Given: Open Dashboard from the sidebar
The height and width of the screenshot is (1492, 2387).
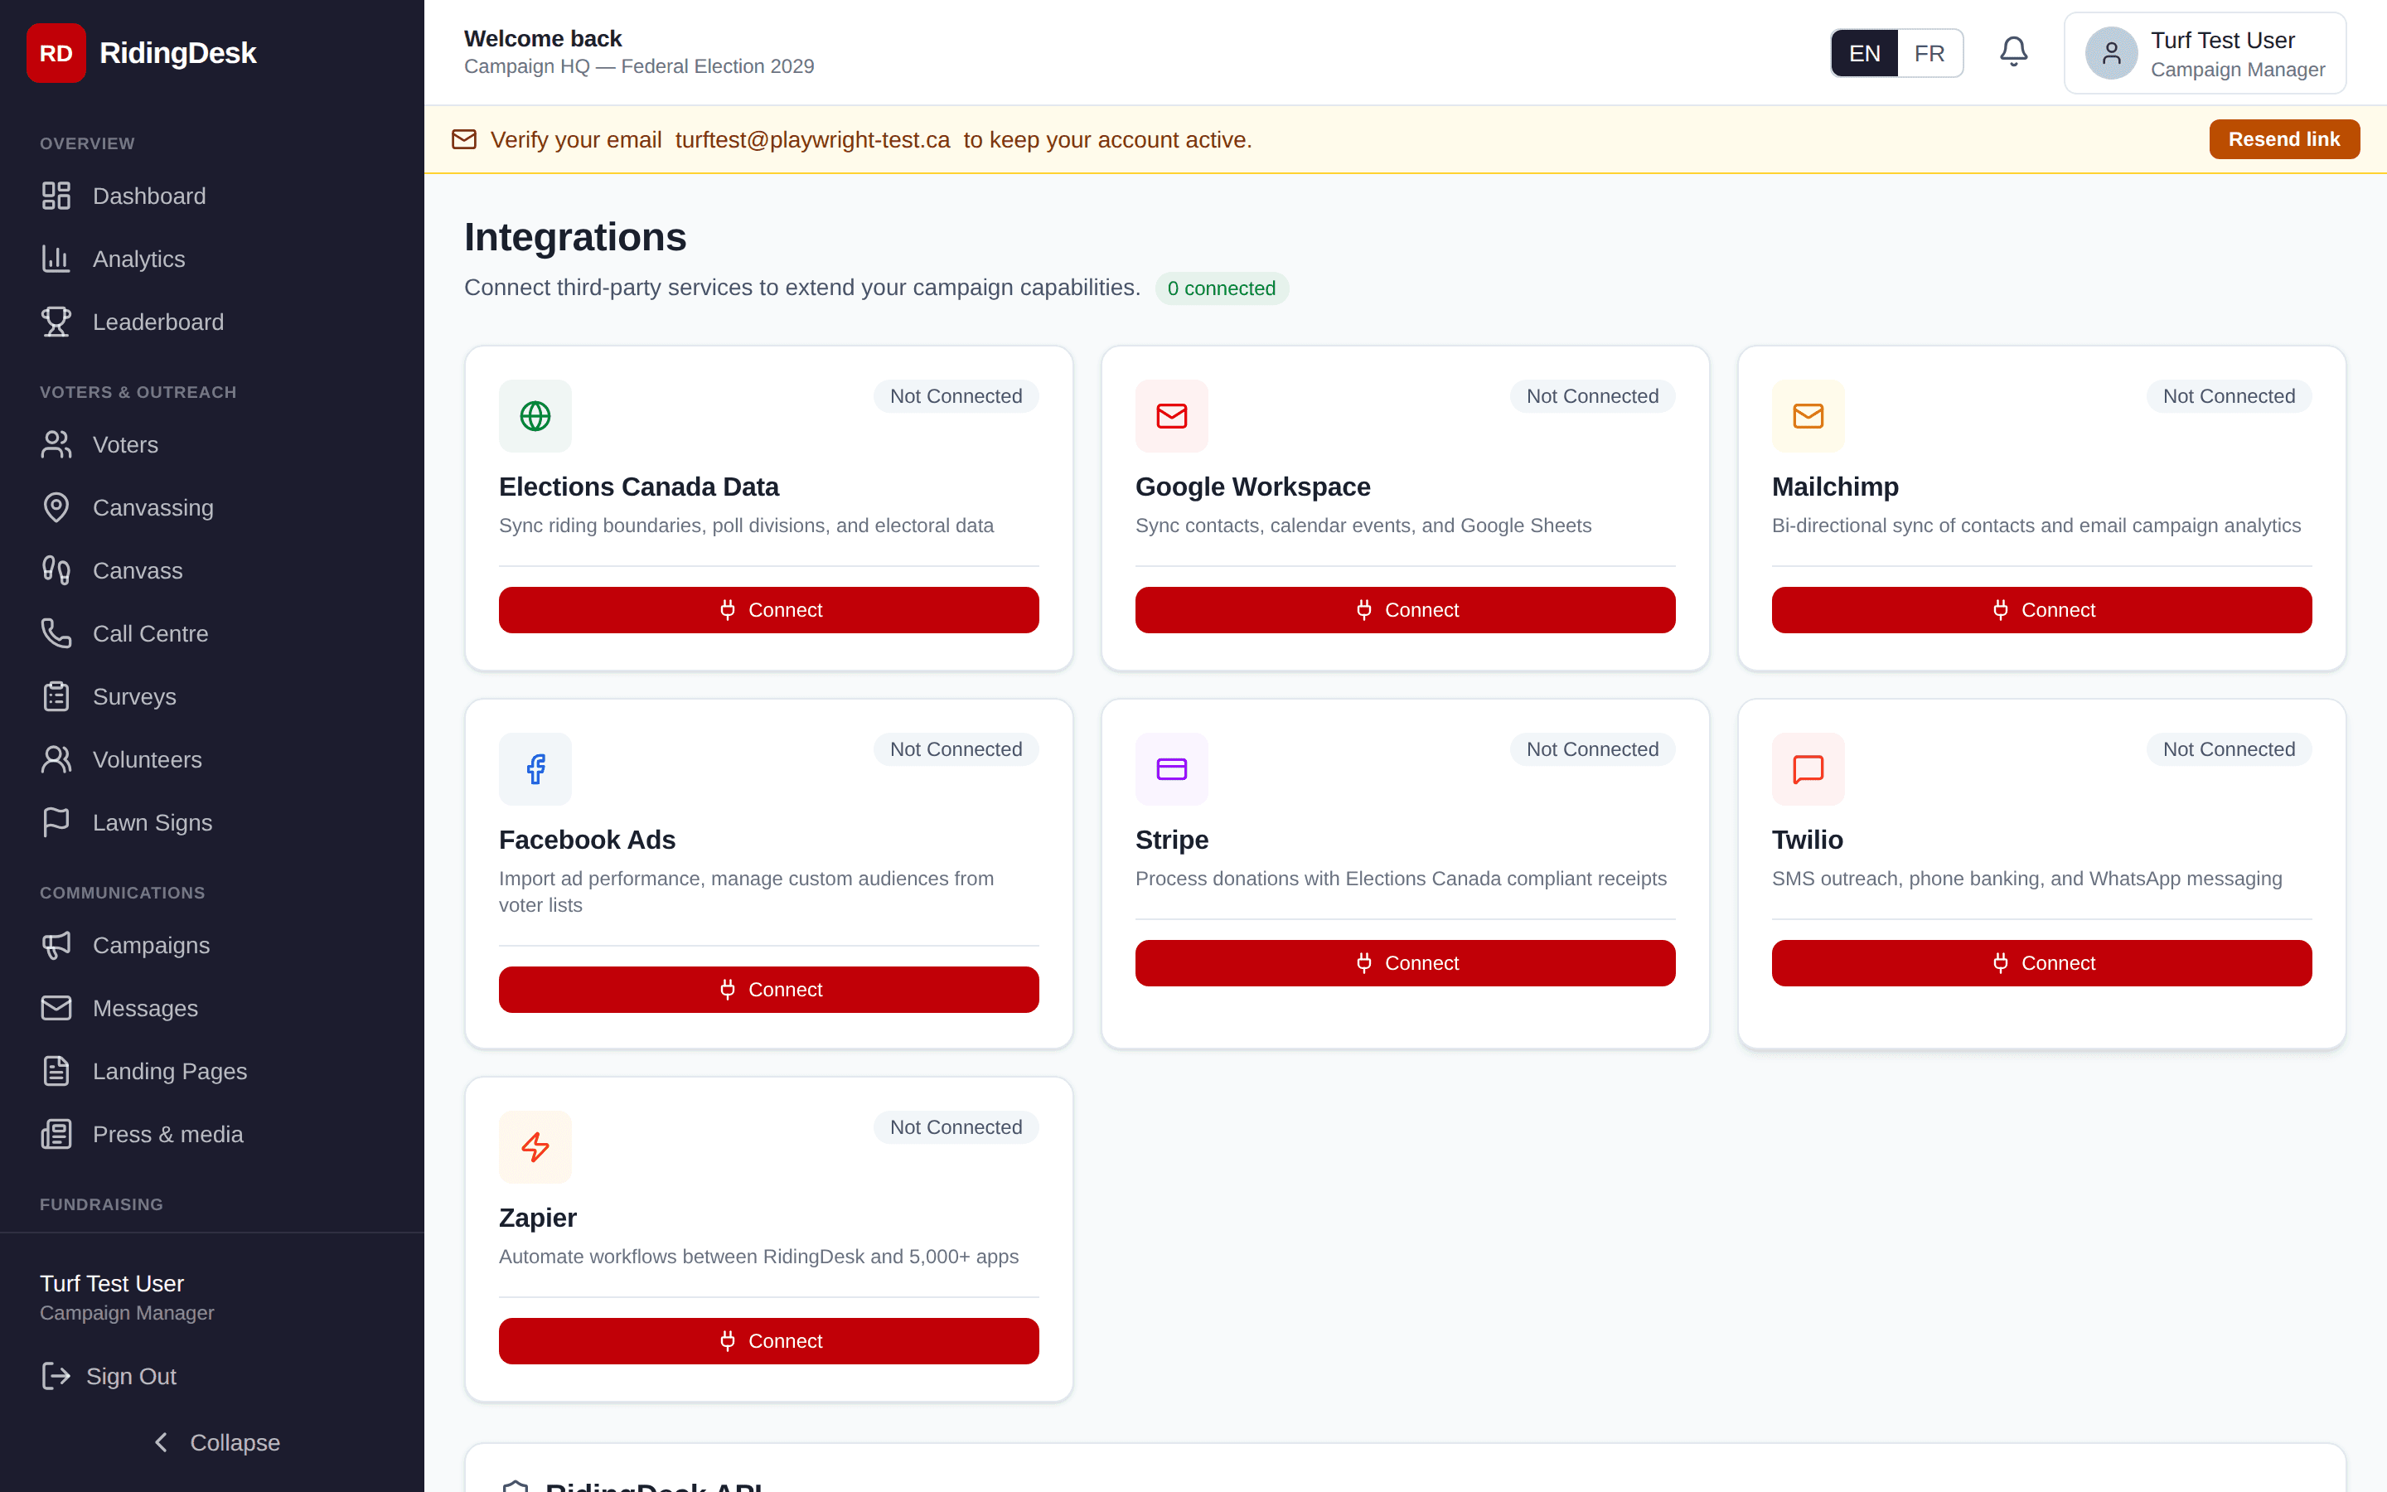Looking at the screenshot, I should coord(212,196).
